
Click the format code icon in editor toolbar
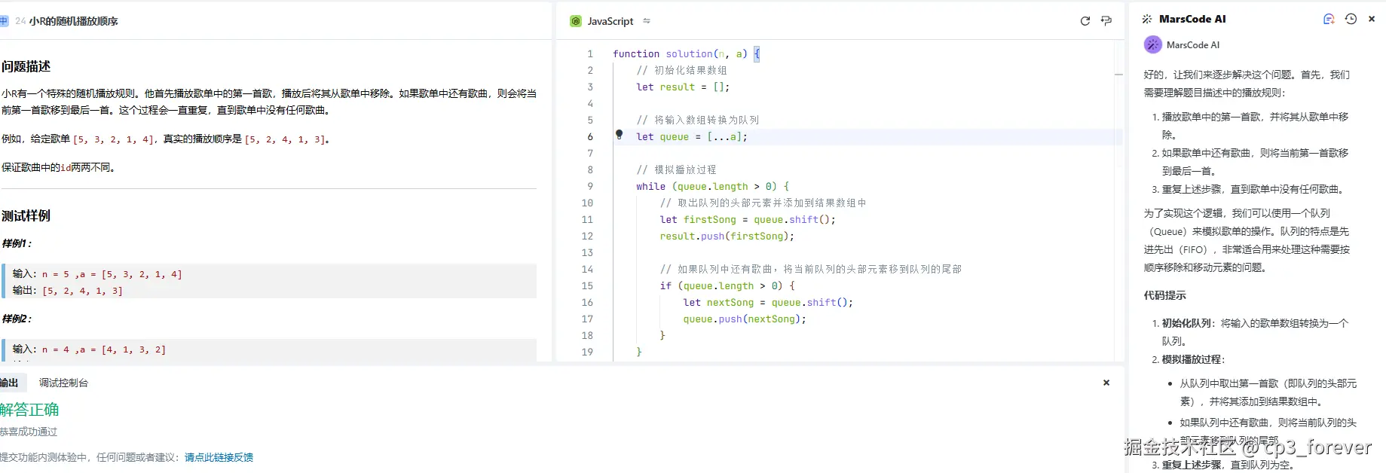[x=1106, y=21]
